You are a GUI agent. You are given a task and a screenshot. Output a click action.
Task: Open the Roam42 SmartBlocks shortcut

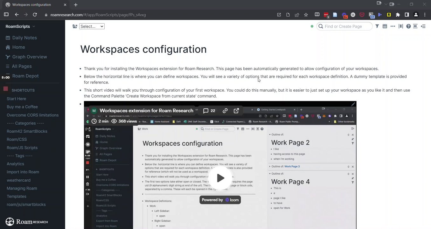[x=27, y=131]
